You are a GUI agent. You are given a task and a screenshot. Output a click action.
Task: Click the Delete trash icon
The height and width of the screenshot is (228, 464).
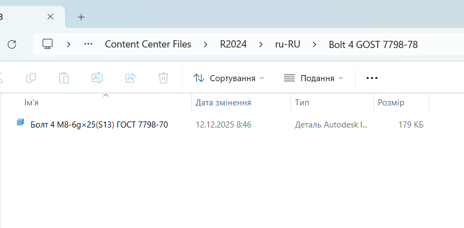(x=164, y=78)
